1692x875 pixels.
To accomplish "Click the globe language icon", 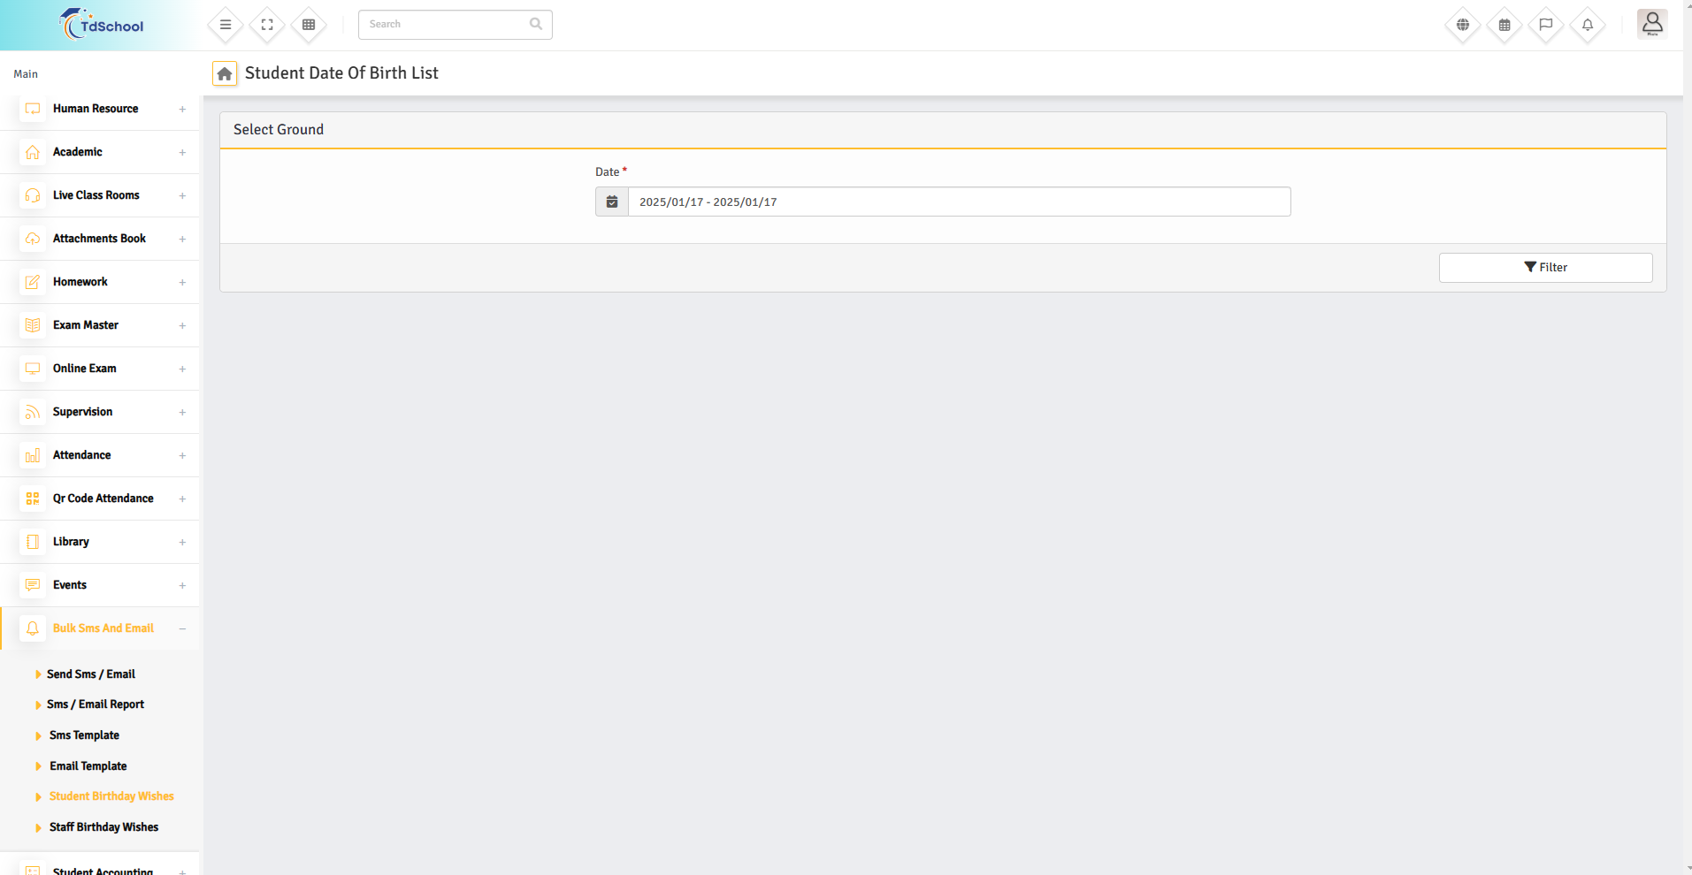I will [x=1463, y=25].
